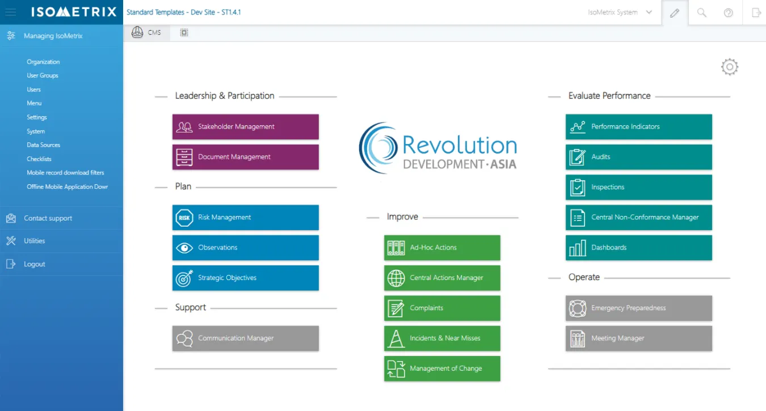The image size is (766, 411).
Task: Click Central Non-Conformance list icon
Action: click(578, 218)
